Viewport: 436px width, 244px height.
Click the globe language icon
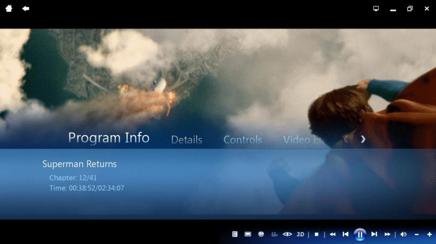pyautogui.click(x=261, y=234)
